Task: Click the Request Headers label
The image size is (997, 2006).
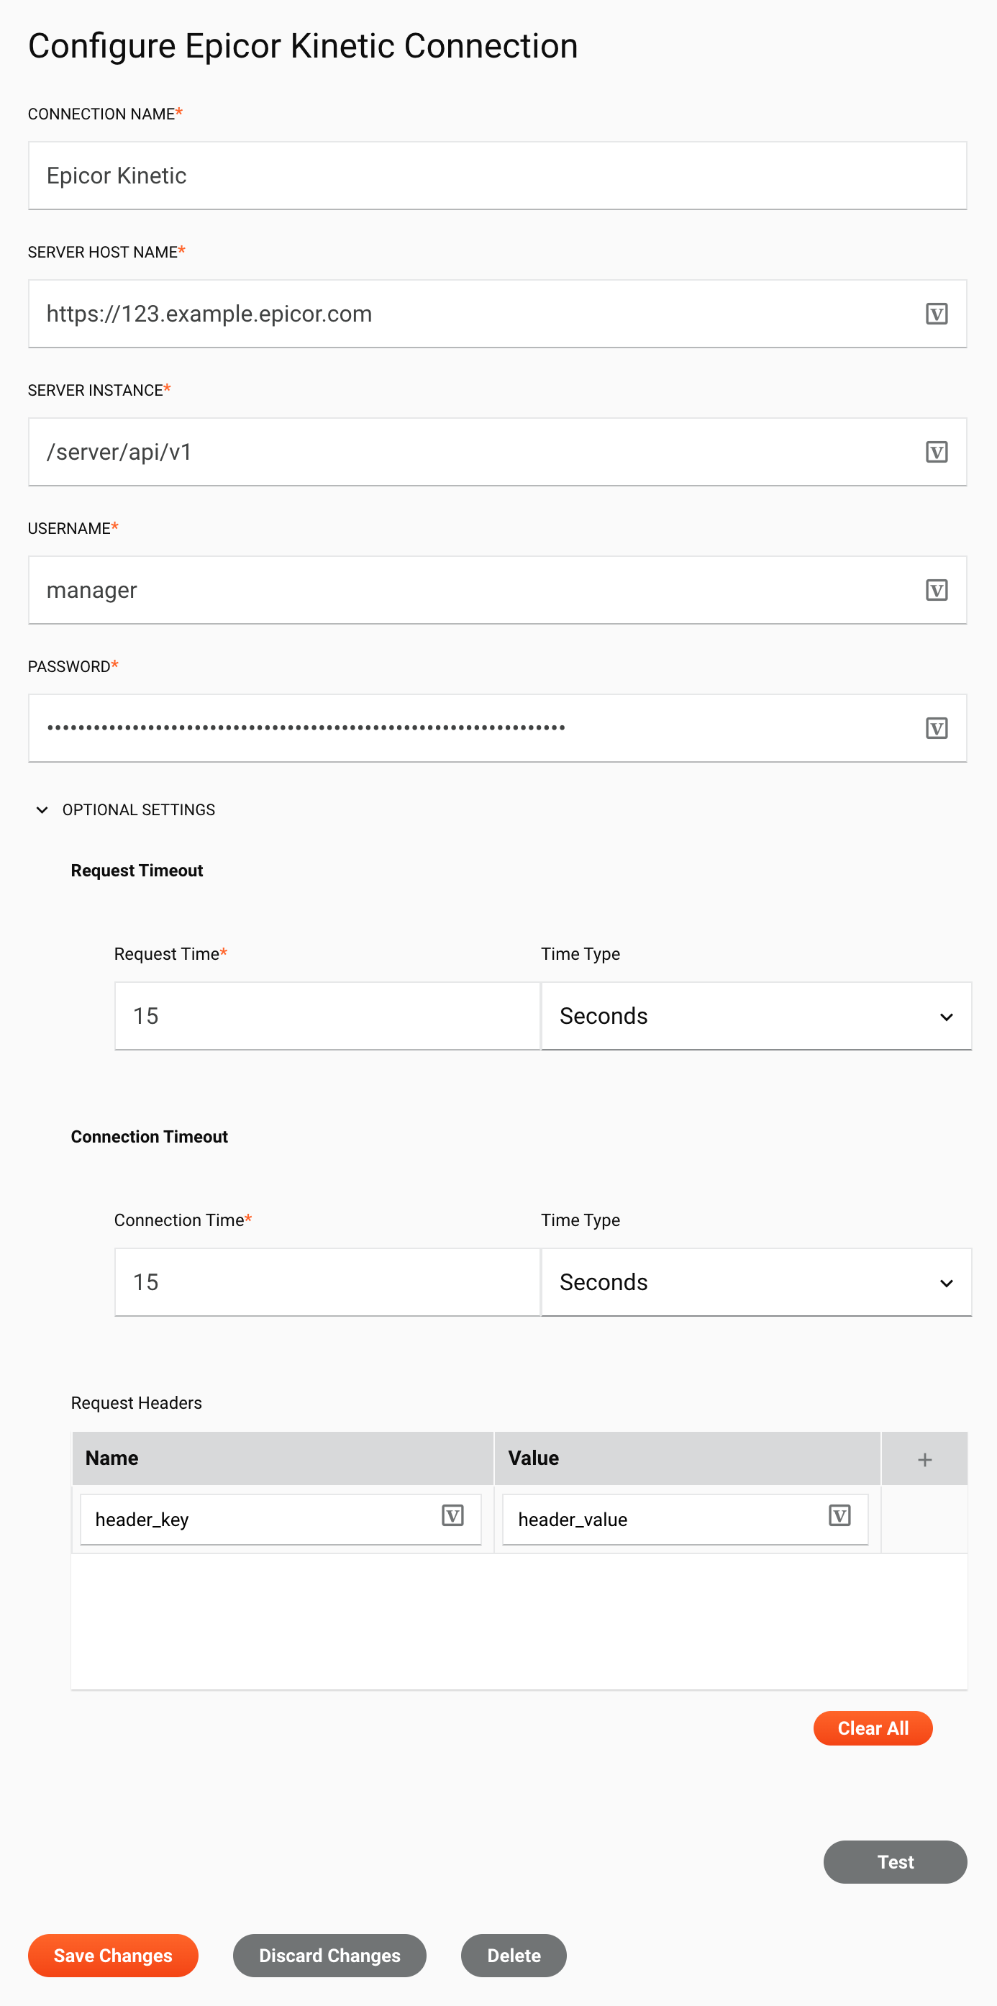Action: (136, 1402)
